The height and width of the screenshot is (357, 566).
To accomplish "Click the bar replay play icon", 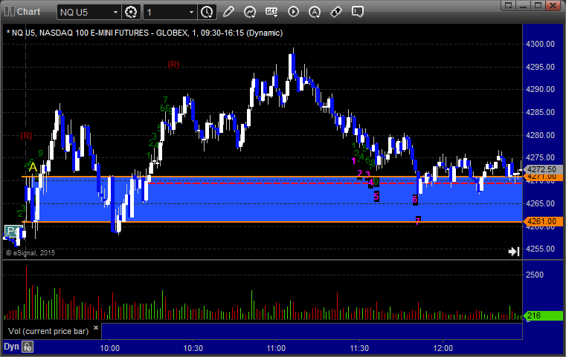I will pyautogui.click(x=293, y=12).
